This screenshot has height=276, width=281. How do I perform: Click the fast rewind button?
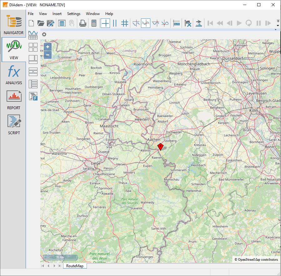pos(220,23)
